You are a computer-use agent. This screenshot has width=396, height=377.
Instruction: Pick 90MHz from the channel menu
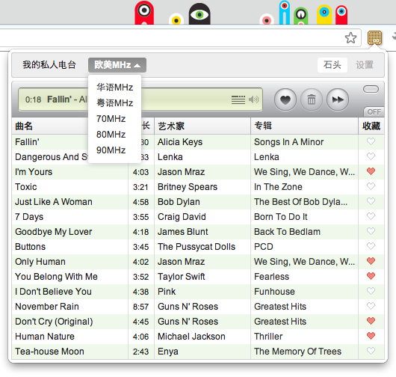111,150
